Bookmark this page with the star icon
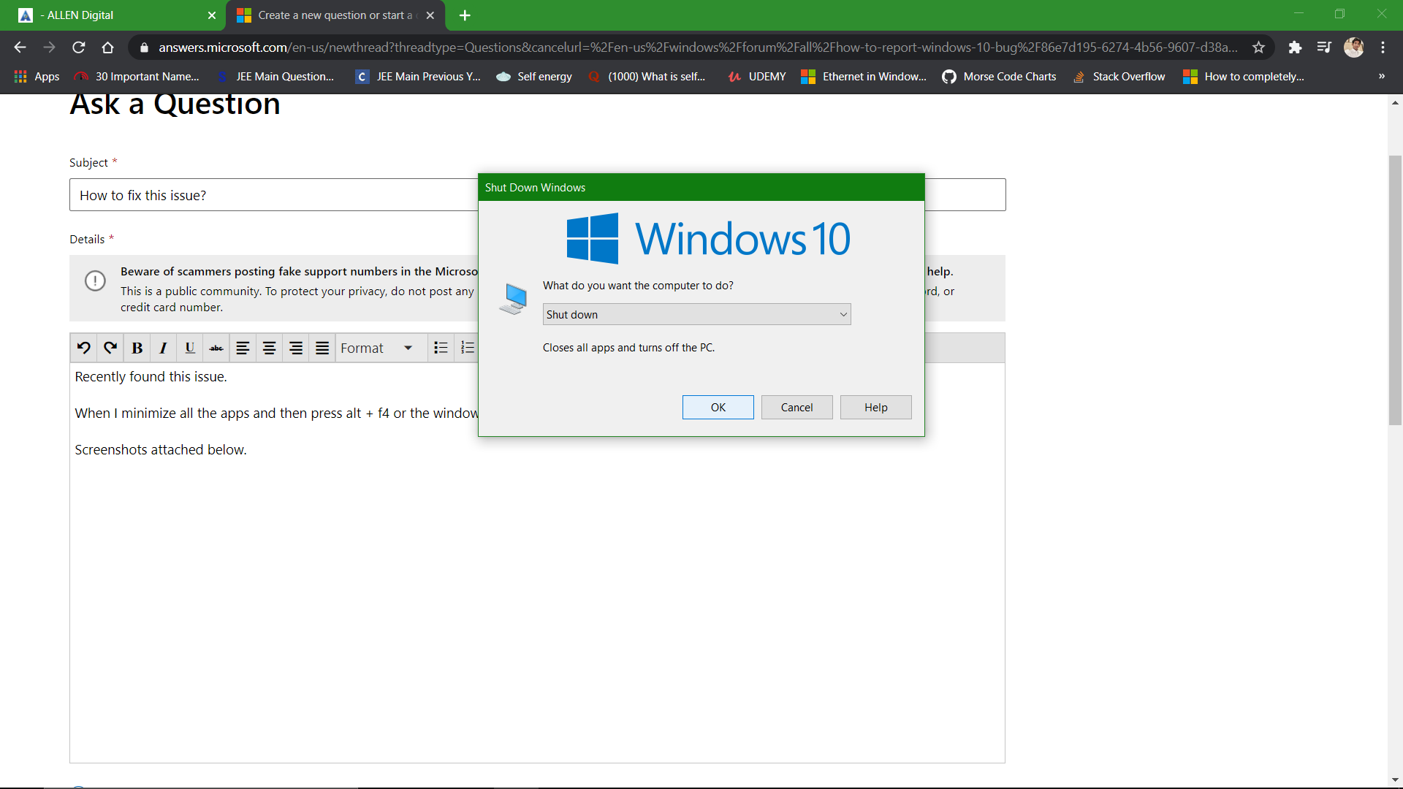The width and height of the screenshot is (1403, 789). pyautogui.click(x=1258, y=47)
